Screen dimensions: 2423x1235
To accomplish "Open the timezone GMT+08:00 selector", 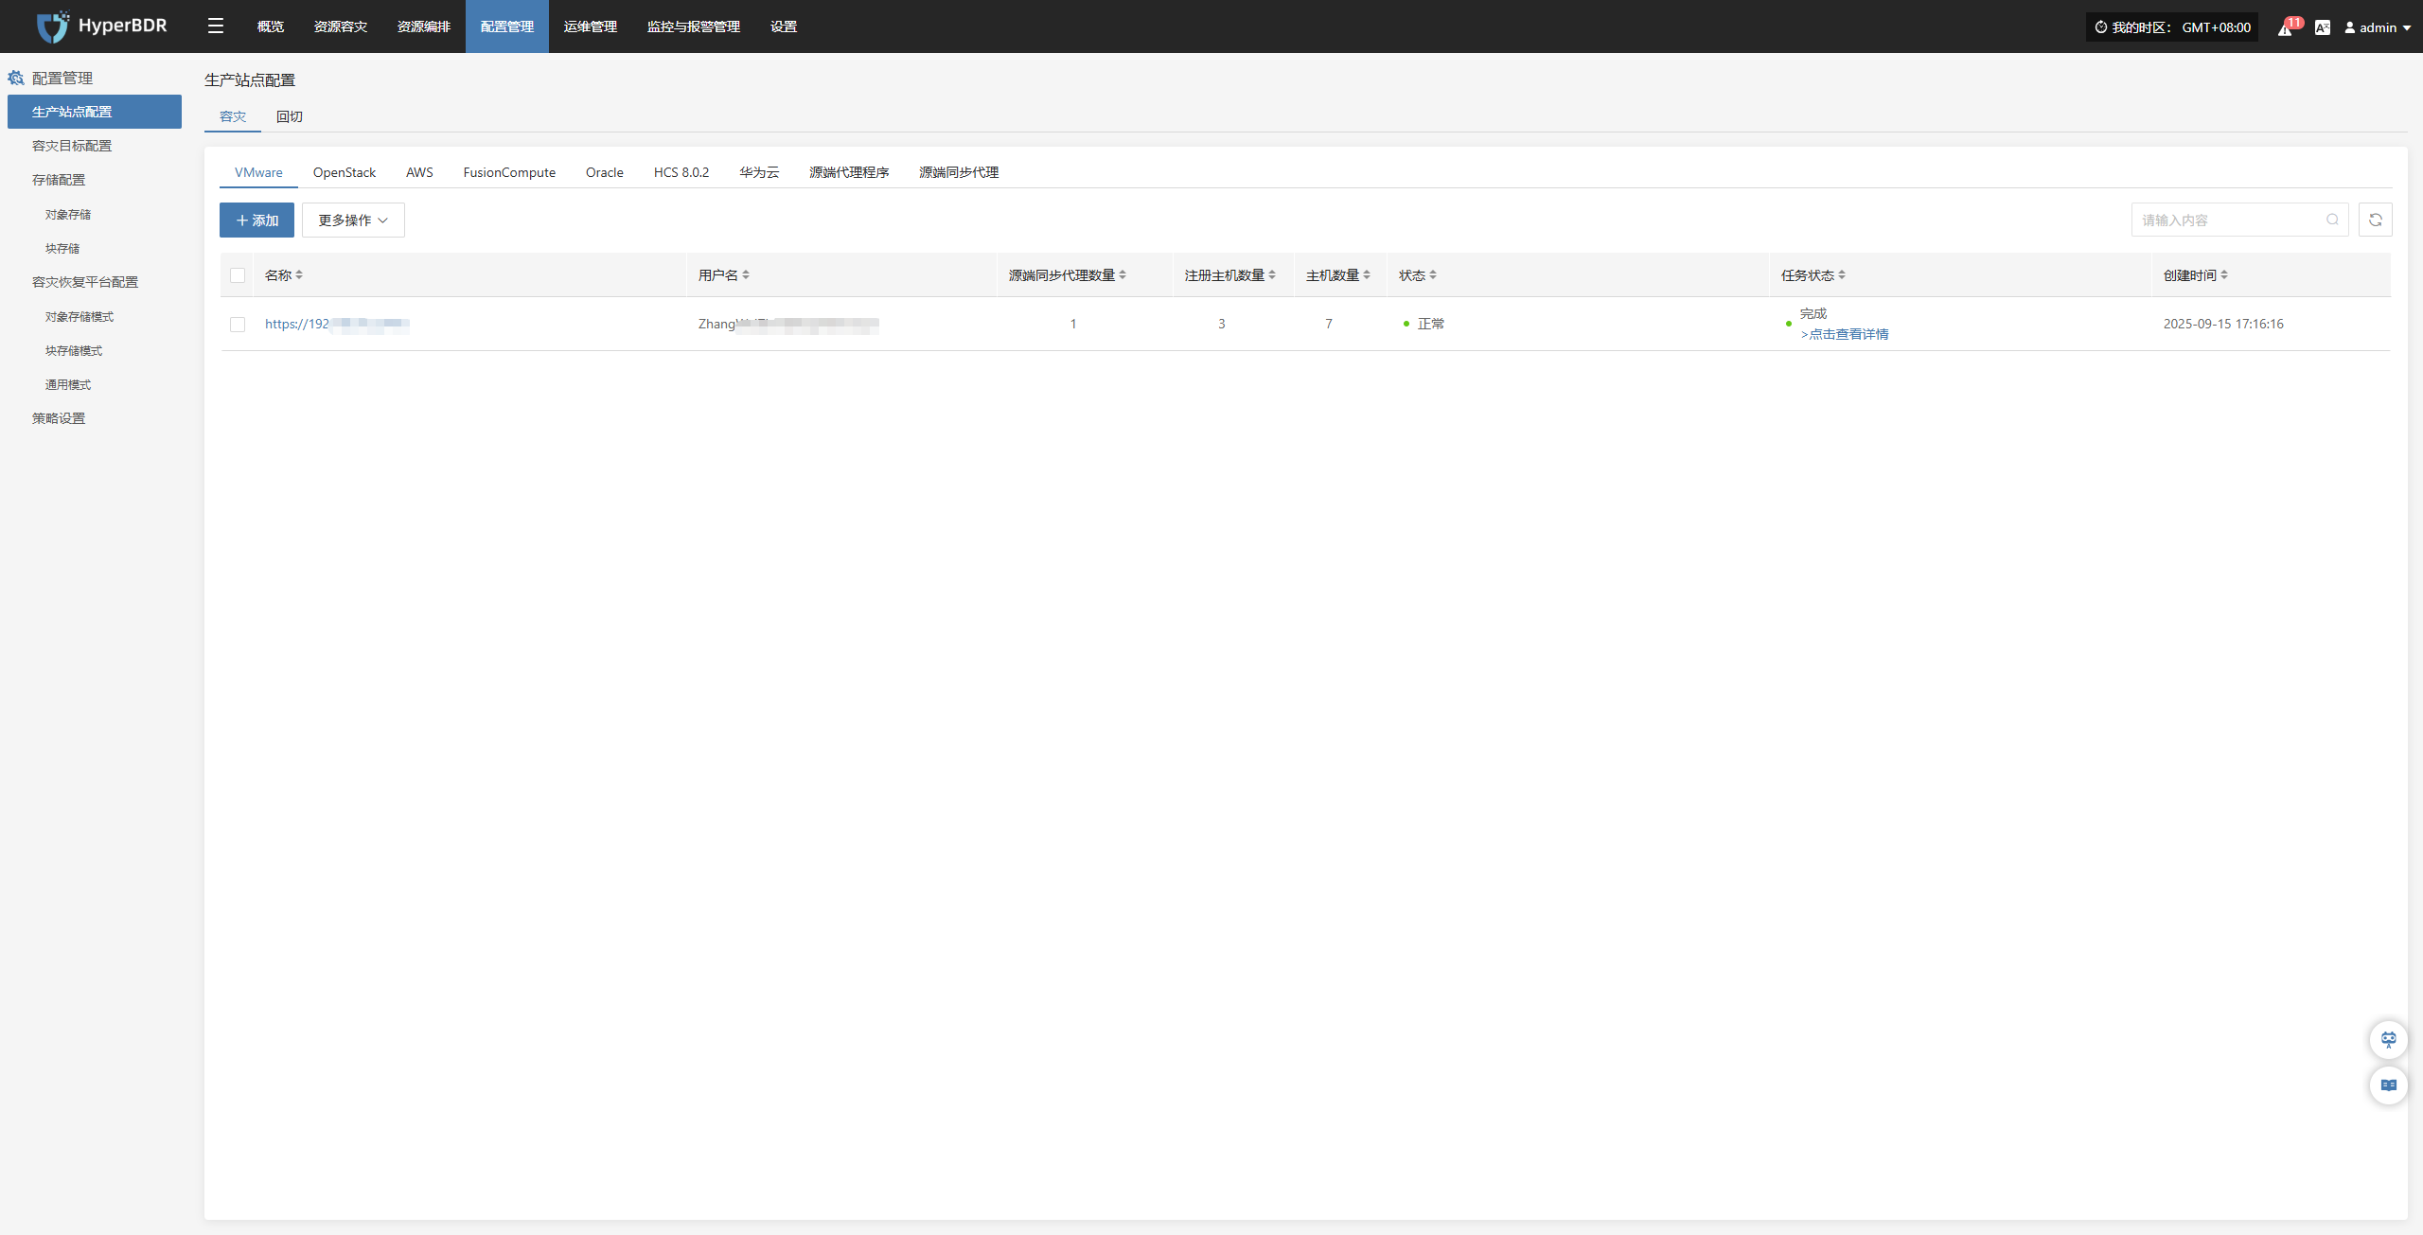I will click(x=2171, y=27).
